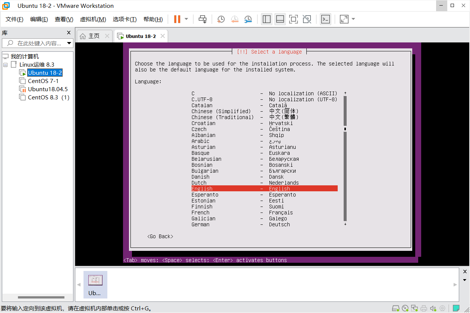
Task: Close the 库 library panel
Action: pyautogui.click(x=69, y=33)
